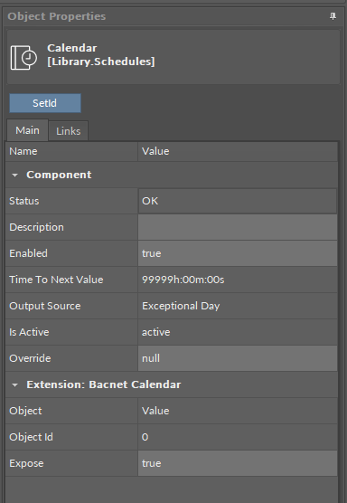Click the Is Active value cell
This screenshot has height=503, width=347.
[x=238, y=332]
